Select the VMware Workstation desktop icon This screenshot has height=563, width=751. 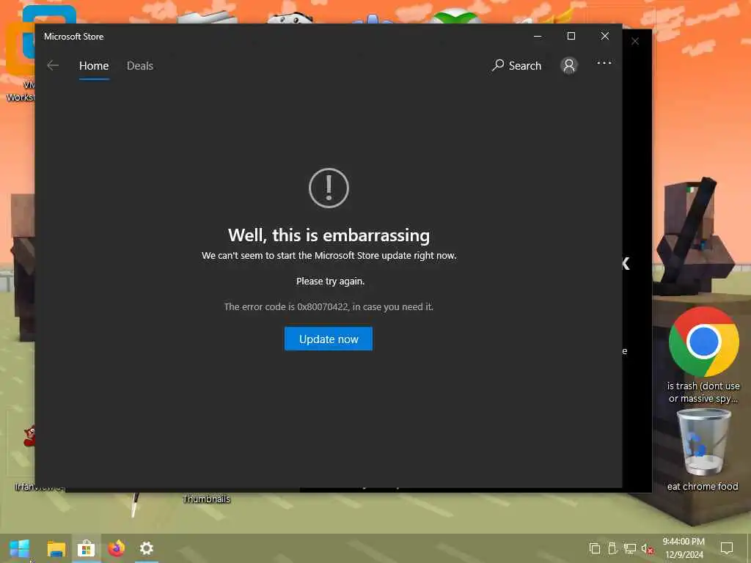[20, 53]
